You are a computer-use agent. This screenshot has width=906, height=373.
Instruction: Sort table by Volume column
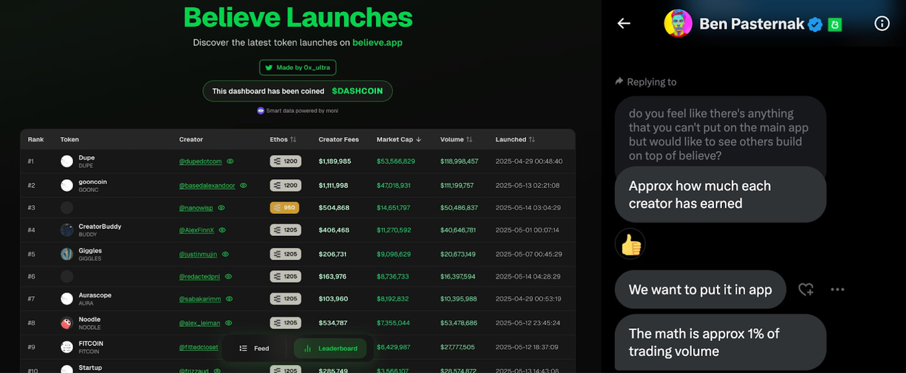[457, 139]
